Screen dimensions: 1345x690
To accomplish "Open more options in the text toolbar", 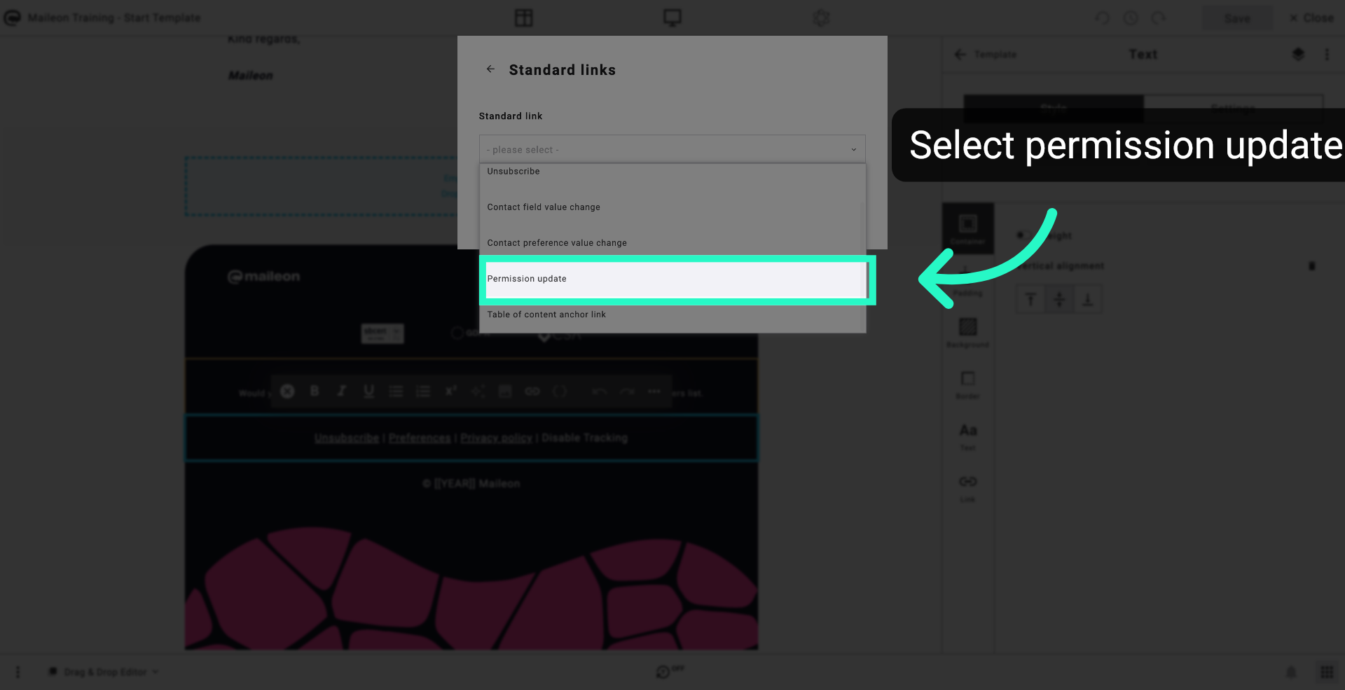I will 654,391.
